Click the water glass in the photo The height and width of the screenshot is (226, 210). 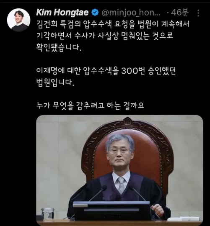(48, 213)
